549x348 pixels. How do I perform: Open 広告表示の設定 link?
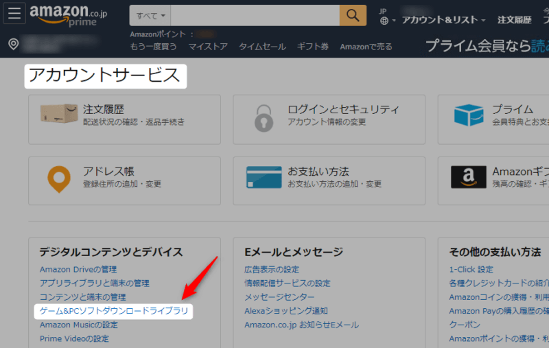[272, 269]
